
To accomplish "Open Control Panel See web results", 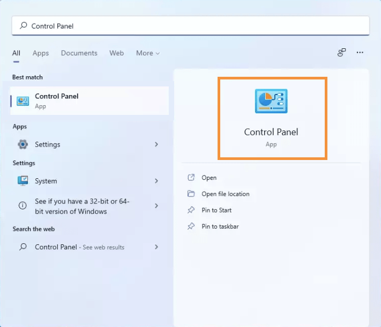I will (x=89, y=247).
